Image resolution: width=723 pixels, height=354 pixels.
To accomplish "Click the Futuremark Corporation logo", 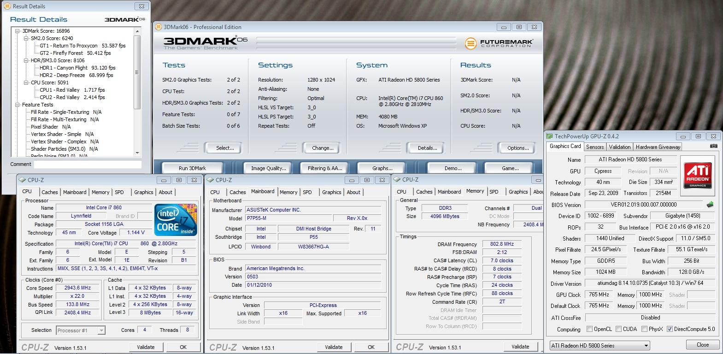I will coord(499,43).
